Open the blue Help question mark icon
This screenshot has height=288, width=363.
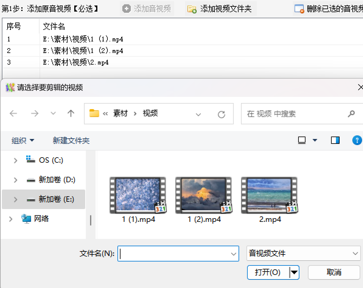point(357,140)
